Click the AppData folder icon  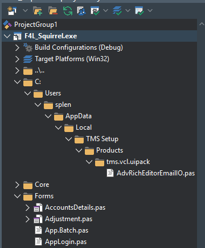[59, 117]
